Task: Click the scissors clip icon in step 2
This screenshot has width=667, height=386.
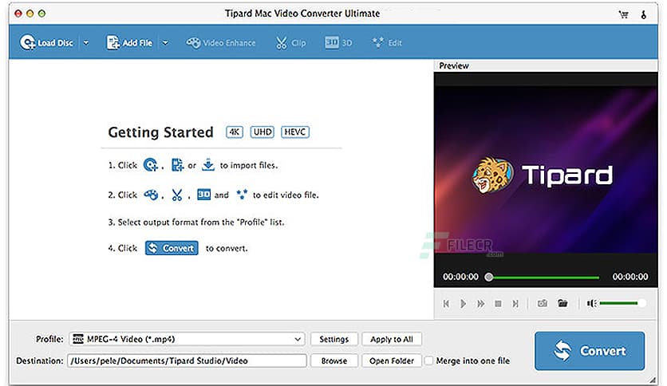Action: click(177, 195)
